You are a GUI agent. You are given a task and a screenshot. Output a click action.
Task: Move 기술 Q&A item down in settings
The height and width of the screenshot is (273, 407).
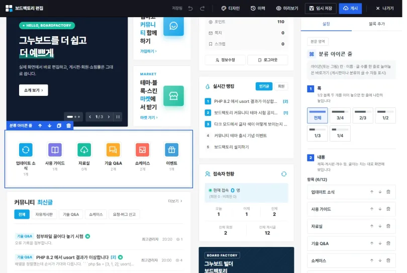pyautogui.click(x=380, y=243)
